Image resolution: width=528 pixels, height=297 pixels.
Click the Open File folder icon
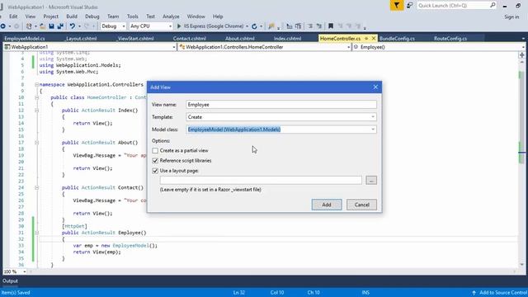point(42,26)
